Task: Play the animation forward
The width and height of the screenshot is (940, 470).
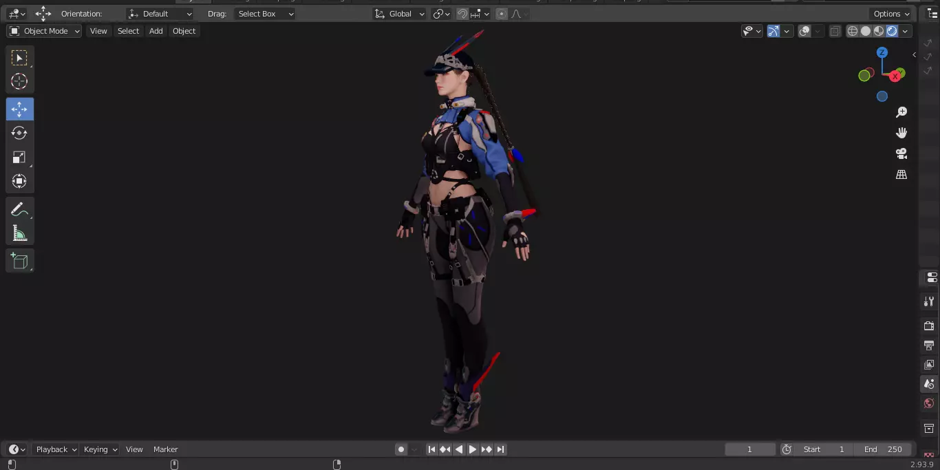Action: click(473, 449)
